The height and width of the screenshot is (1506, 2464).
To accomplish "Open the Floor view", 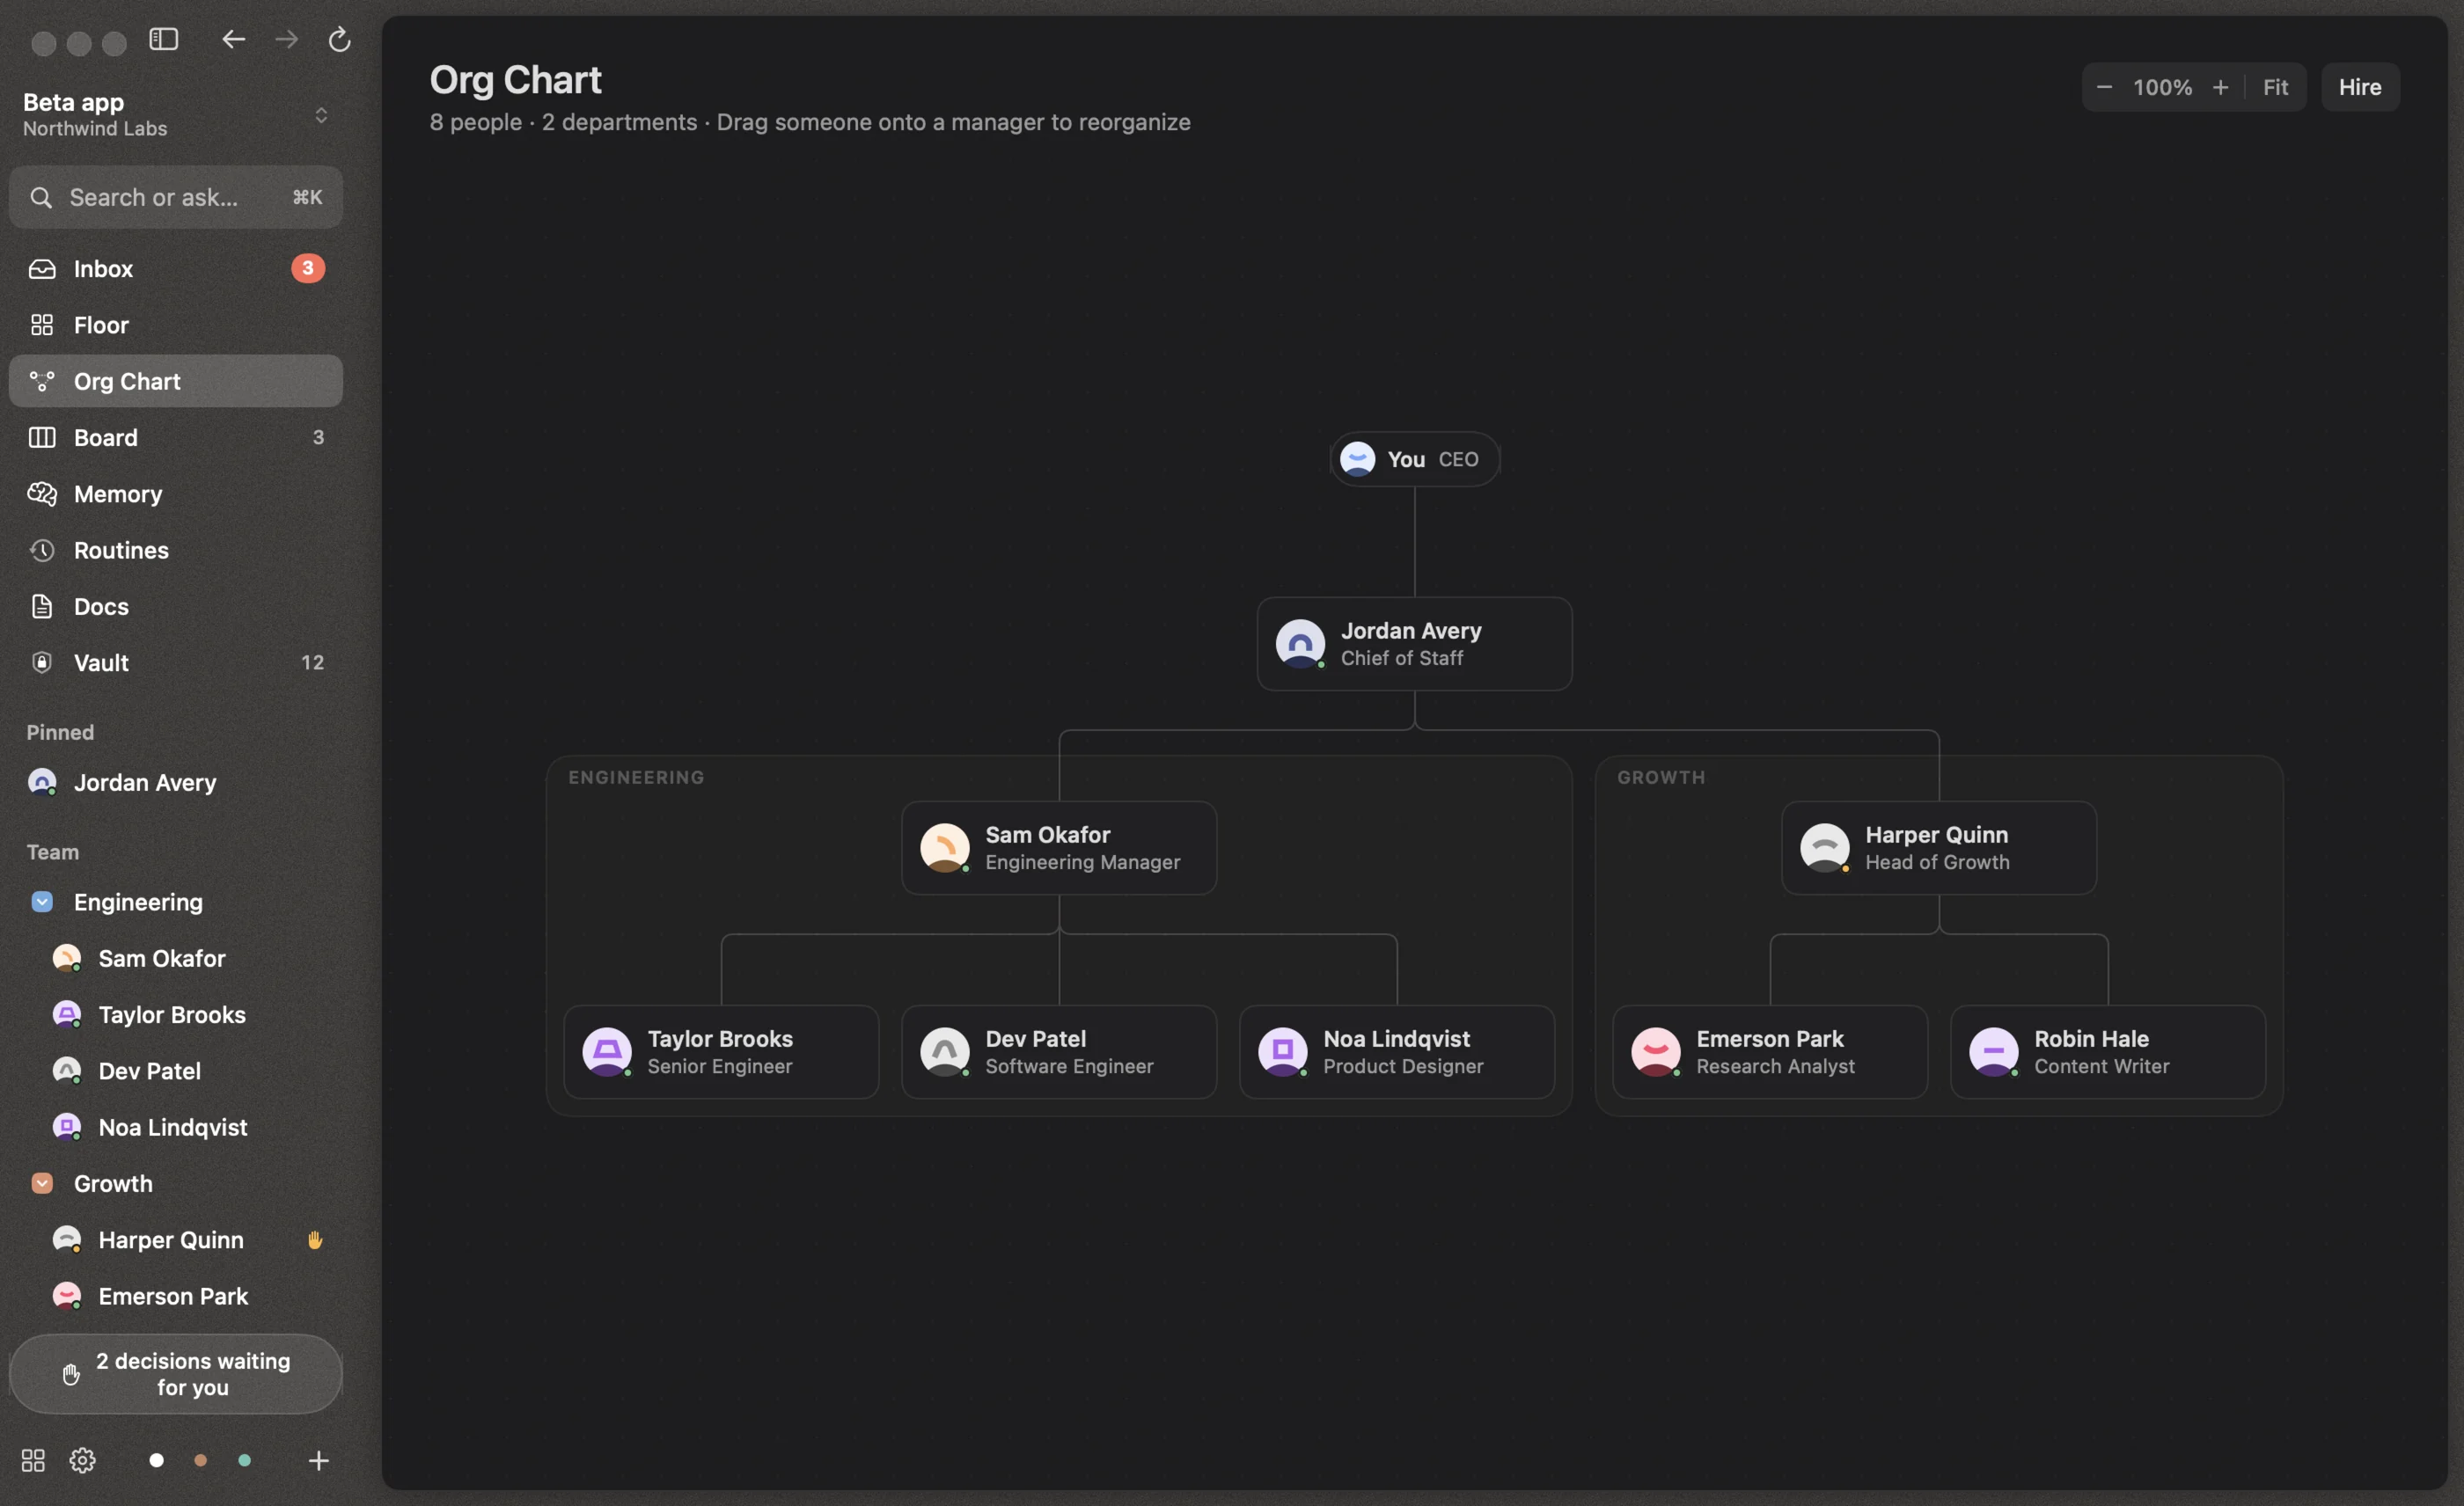I will [176, 325].
